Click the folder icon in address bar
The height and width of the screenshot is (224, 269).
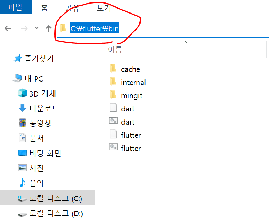63,28
